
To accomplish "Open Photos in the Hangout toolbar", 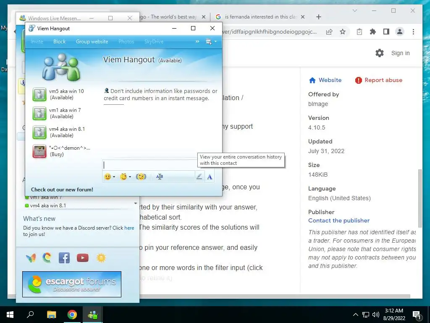I will pos(126,42).
